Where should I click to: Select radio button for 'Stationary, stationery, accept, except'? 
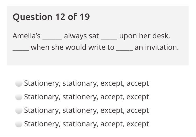click(19, 97)
